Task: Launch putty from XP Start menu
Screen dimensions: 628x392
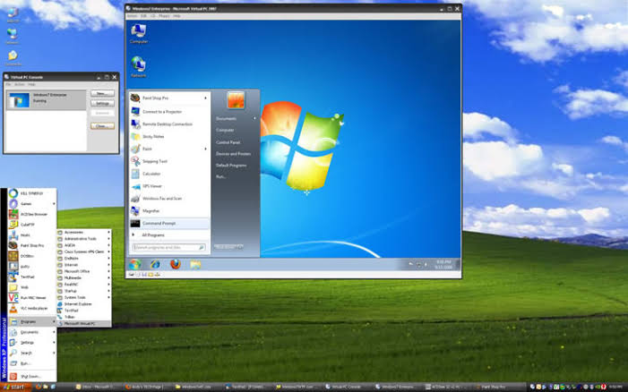Action: coord(31,267)
